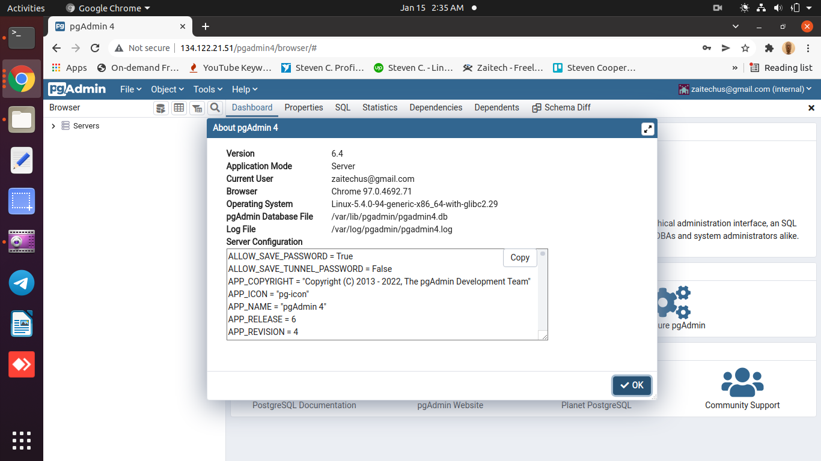Switch to the Dashboard tab
The width and height of the screenshot is (821, 461).
(x=252, y=107)
